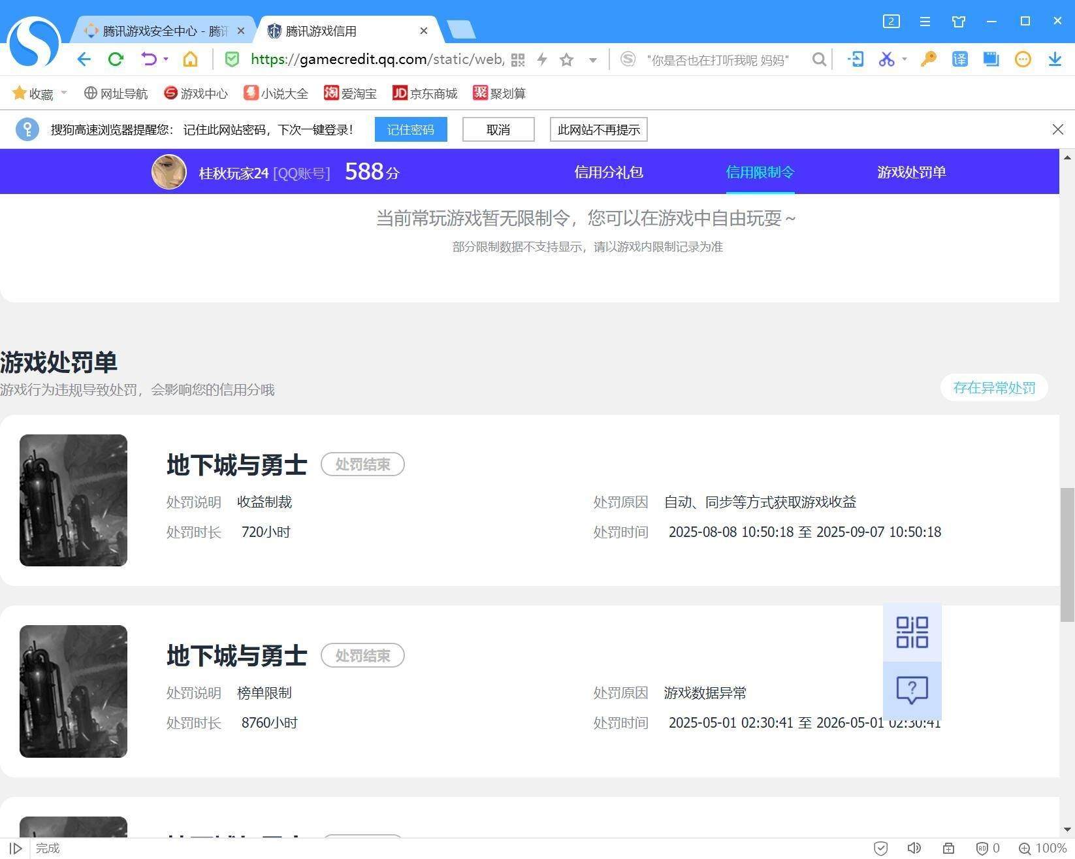The width and height of the screenshot is (1075, 859).
Task: Open the QR code icon in address bar
Action: click(x=518, y=60)
